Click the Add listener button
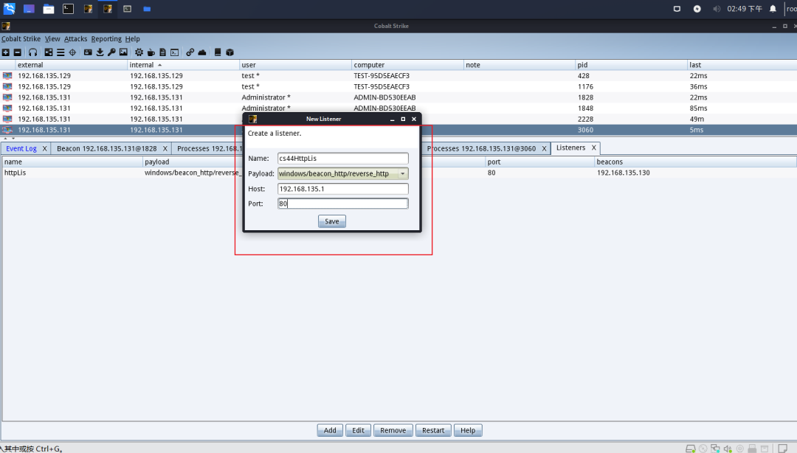 coord(330,430)
